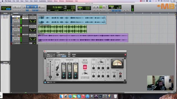The image size is (177, 99).
Task: Open the plugin Preset selector
Action: pyautogui.click(x=61, y=54)
